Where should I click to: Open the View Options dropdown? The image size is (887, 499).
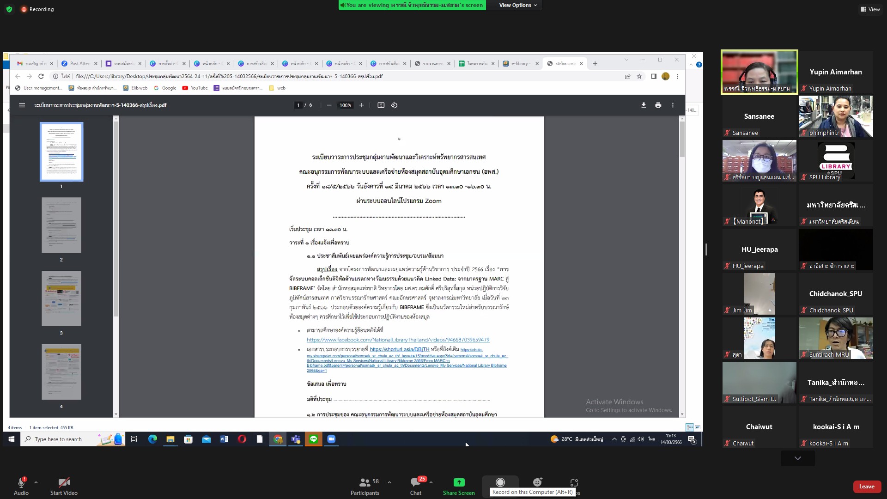point(518,5)
